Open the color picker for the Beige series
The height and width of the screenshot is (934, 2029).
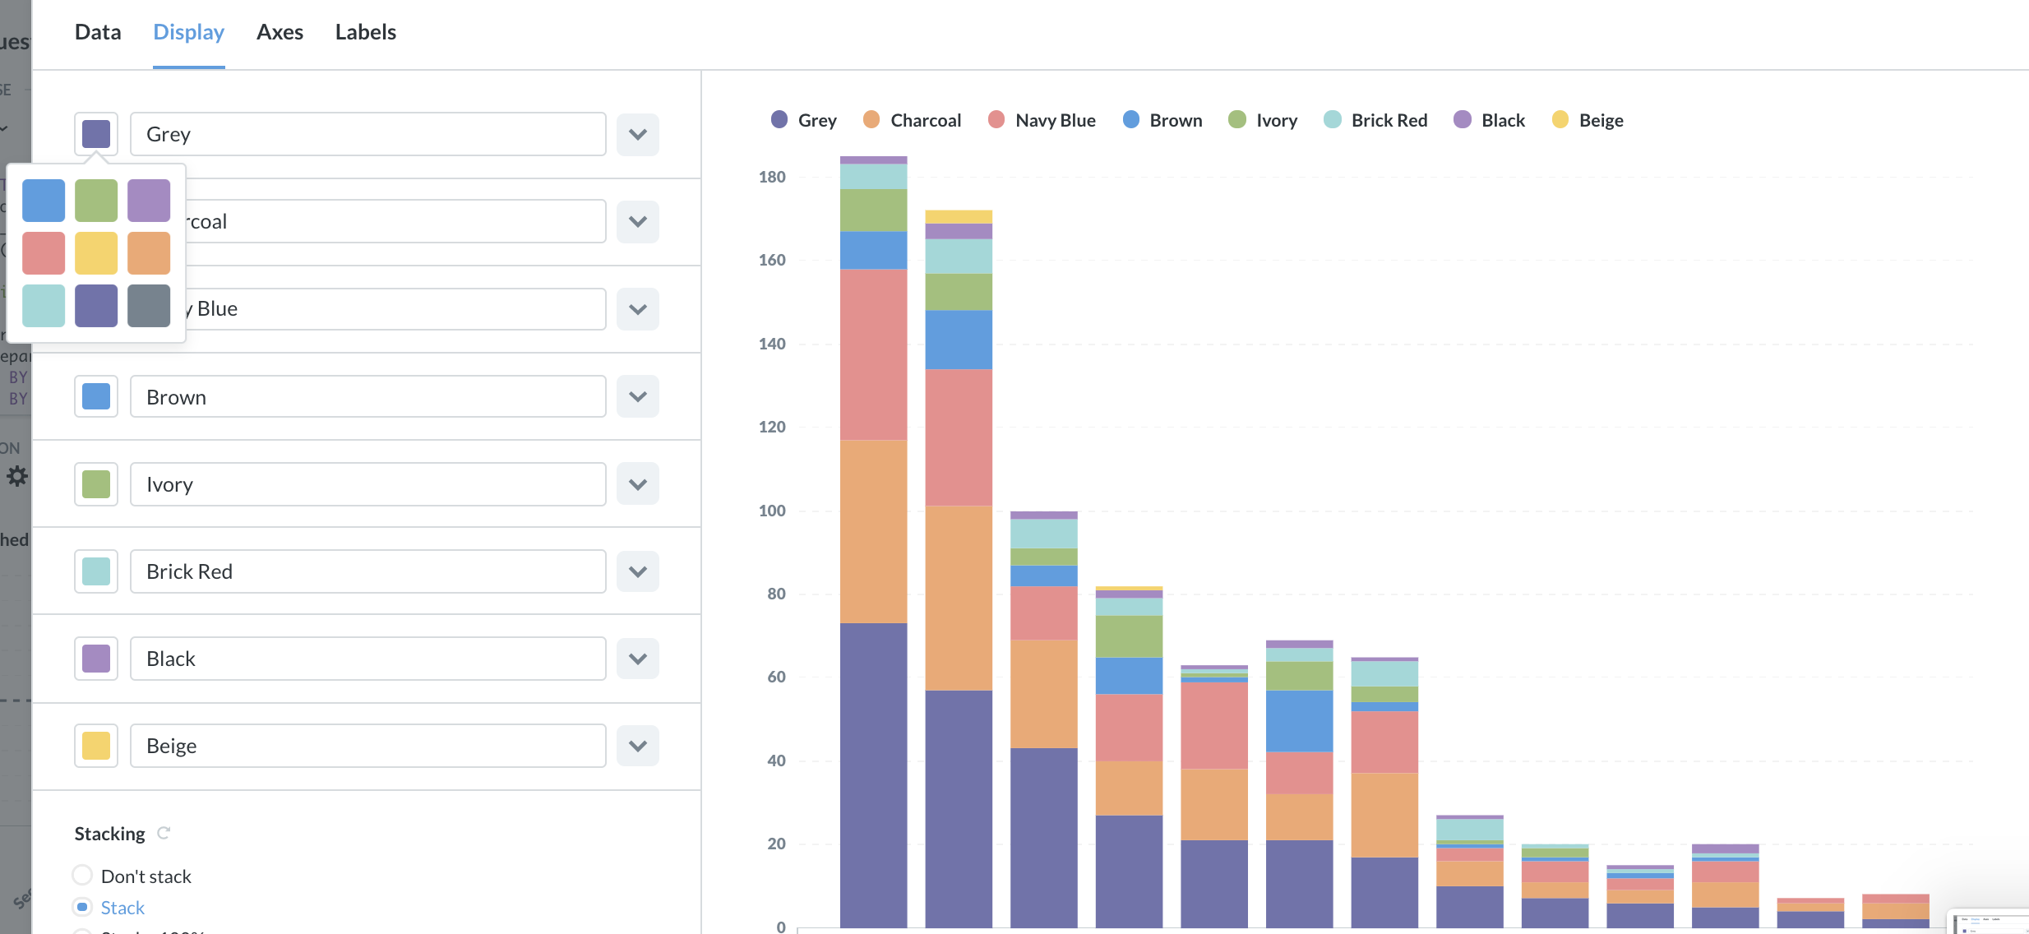coord(95,745)
